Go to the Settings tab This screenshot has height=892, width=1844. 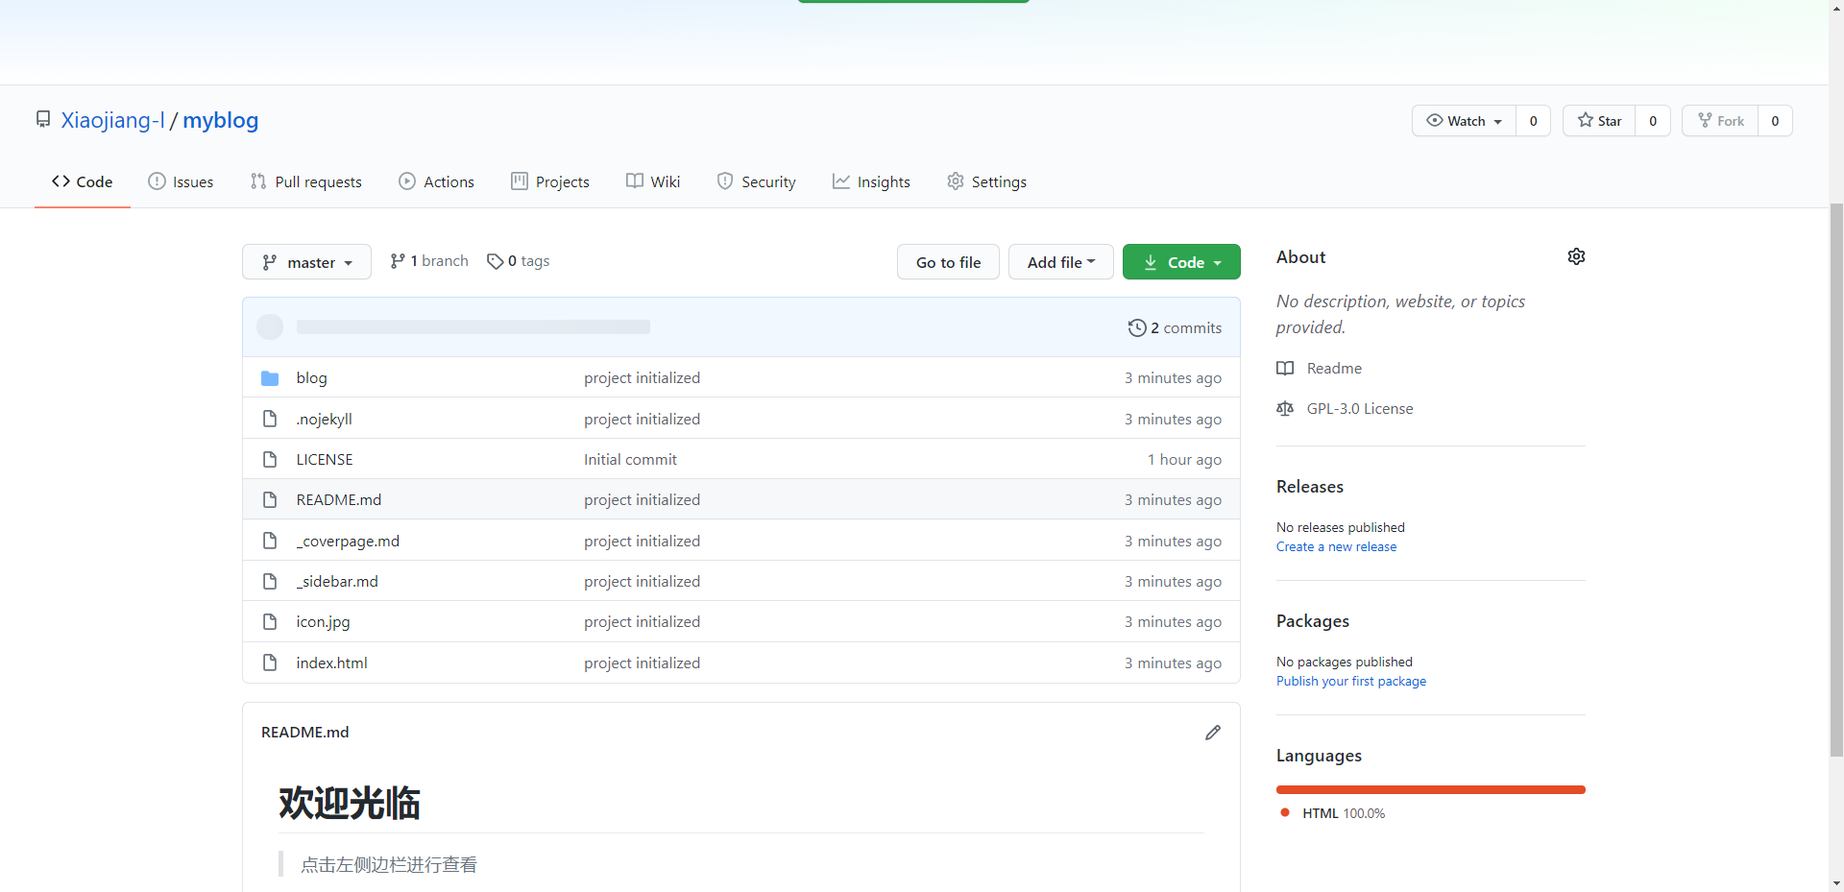click(986, 181)
